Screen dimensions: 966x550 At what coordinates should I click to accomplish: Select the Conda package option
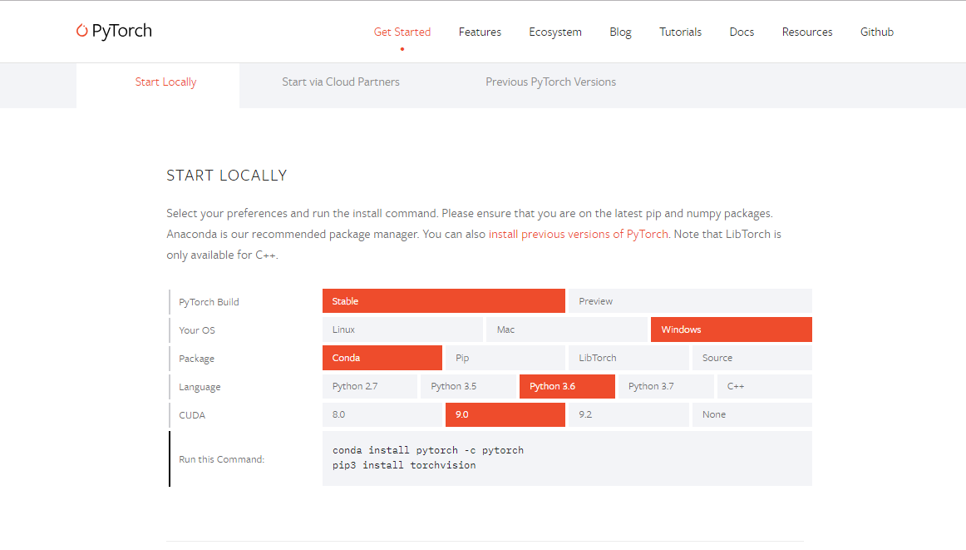pos(382,358)
